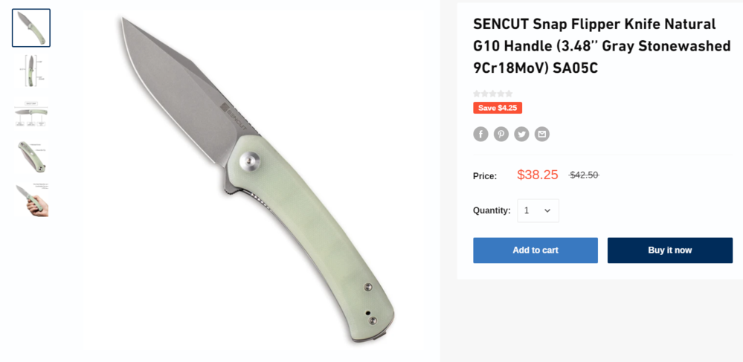Viewport: 743px width, 362px height.
Task: Click the $38.25 sale price
Action: tap(537, 175)
